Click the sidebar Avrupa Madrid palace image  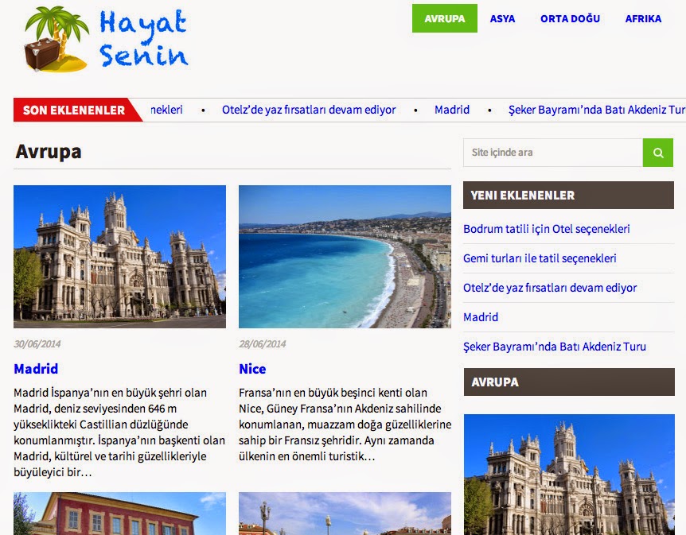pyautogui.click(x=568, y=474)
